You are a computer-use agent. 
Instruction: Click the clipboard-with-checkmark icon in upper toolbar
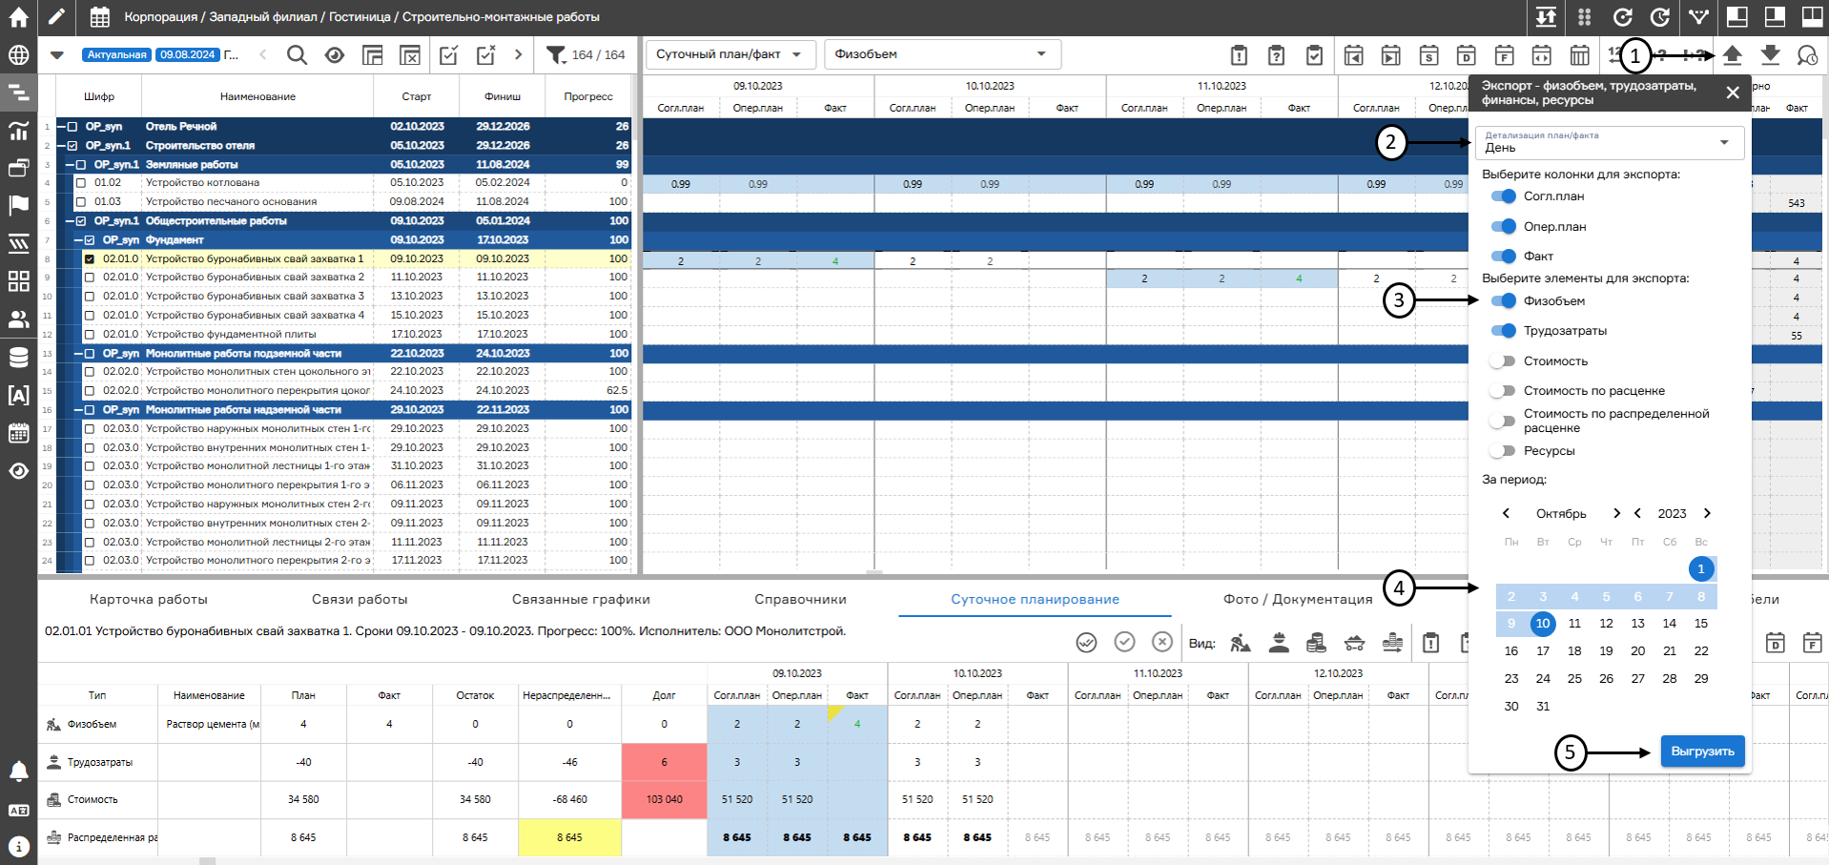point(1314,54)
